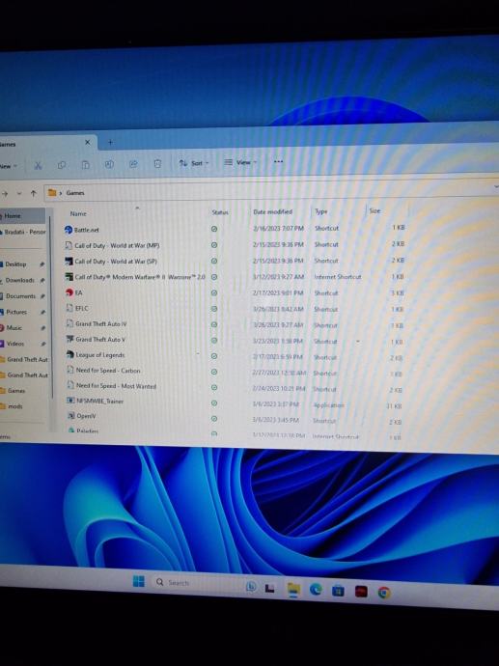Open Microsoft Edge from the taskbar

(x=316, y=590)
